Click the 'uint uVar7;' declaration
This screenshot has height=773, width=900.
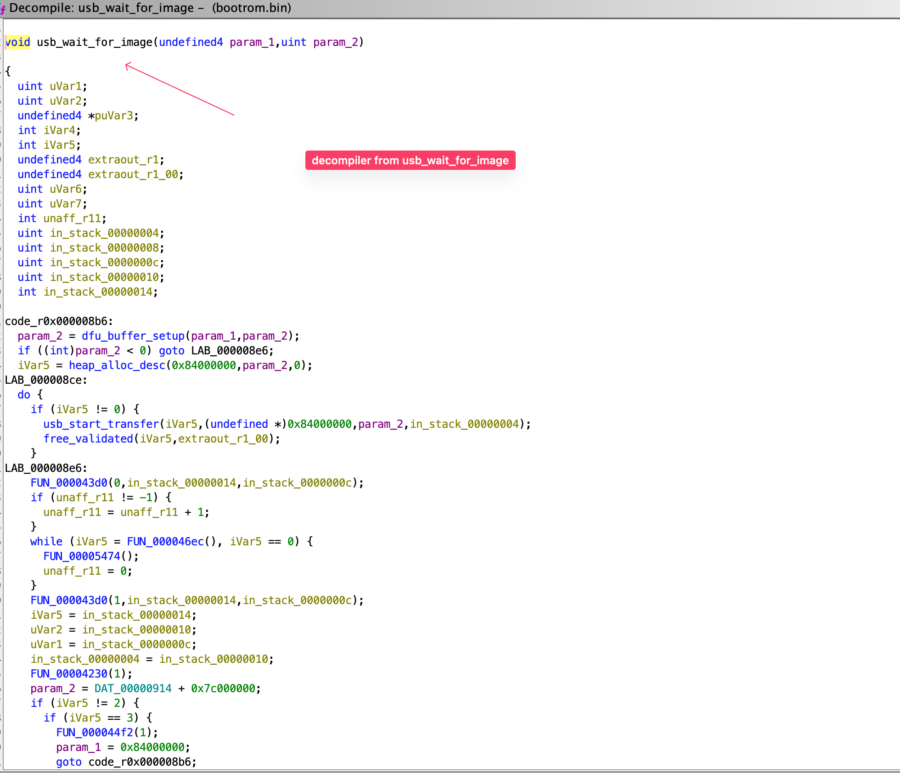(52, 204)
